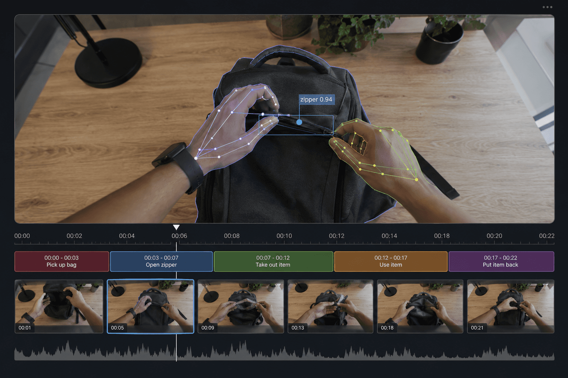Jump to 00:14 on timeline ruler
This screenshot has width=568, height=378.
click(x=389, y=236)
